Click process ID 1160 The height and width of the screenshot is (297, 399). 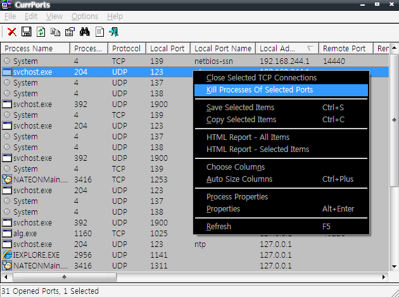pos(83,234)
